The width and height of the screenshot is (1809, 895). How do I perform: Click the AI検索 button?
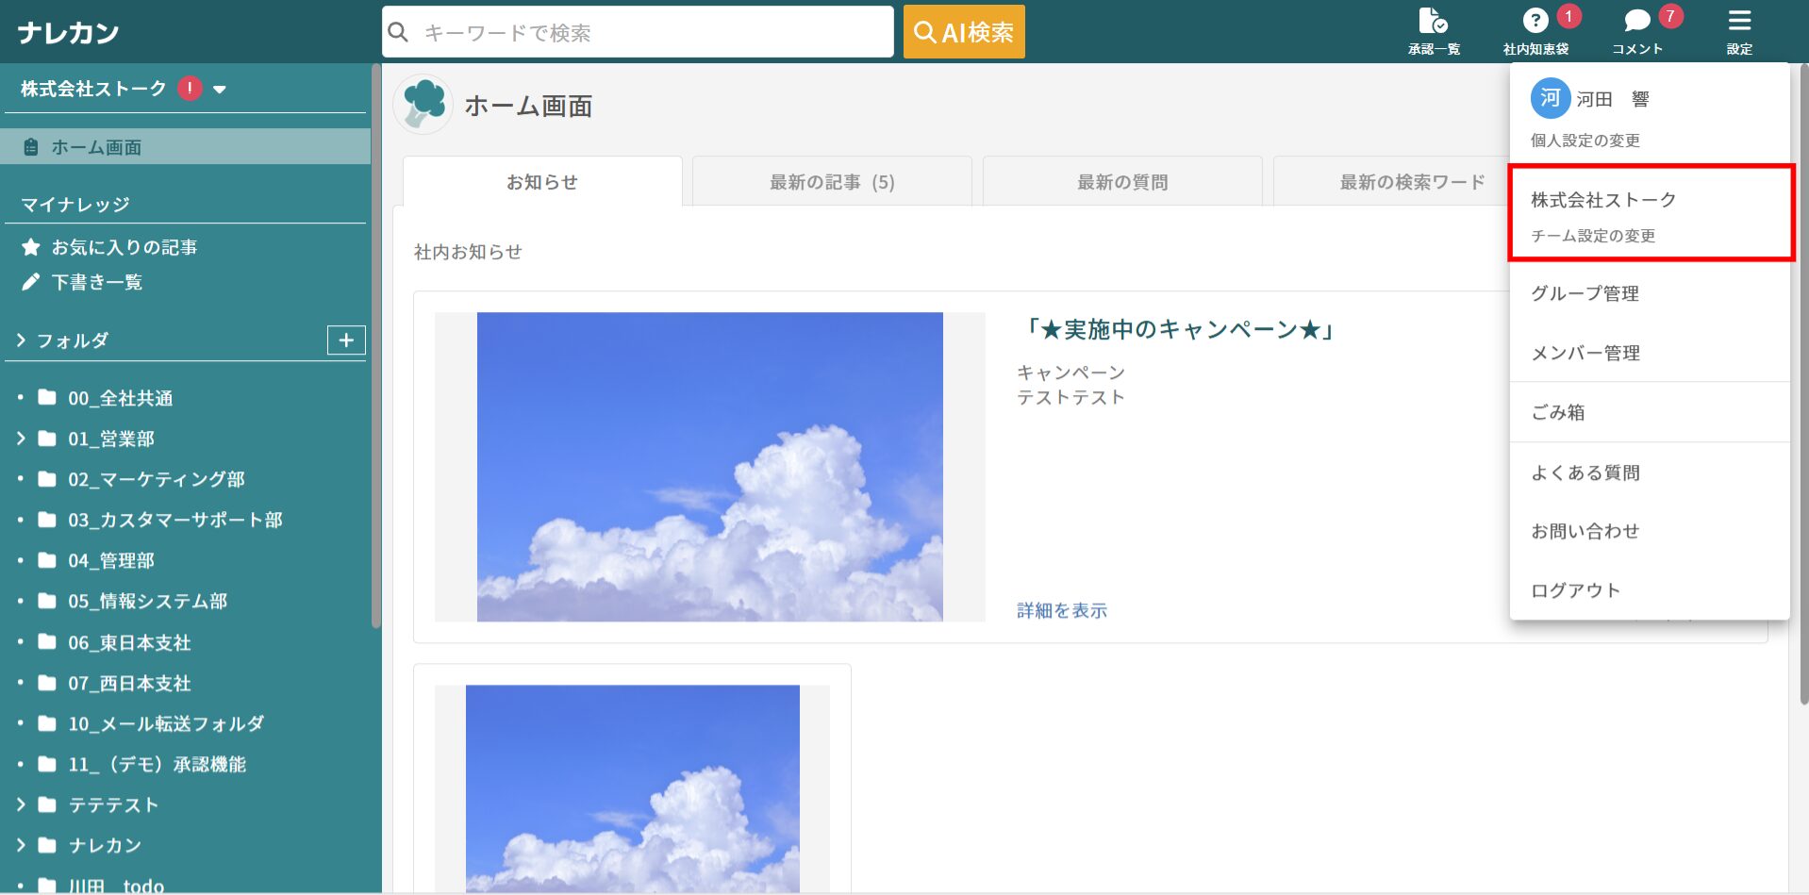tap(964, 32)
